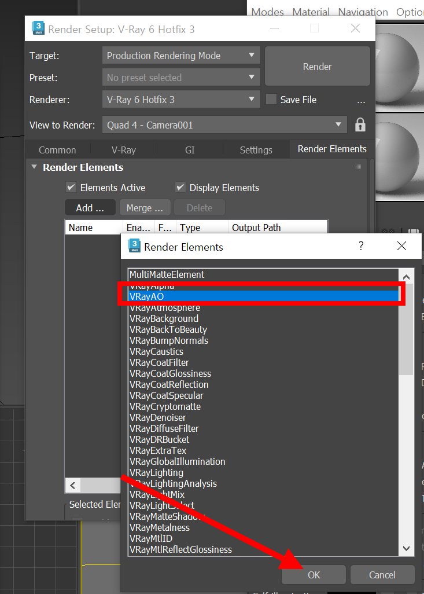Open the Renderer dropdown showing V-Ray 6 Hotfix 3

(181, 99)
